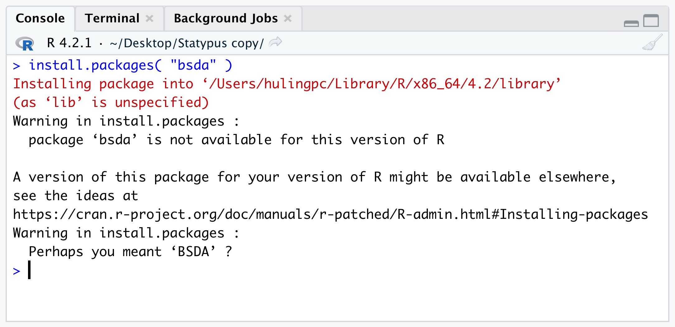This screenshot has height=327, width=675.
Task: Click the "Perhaps you meant 'BSDA'" suggestion
Action: (130, 252)
